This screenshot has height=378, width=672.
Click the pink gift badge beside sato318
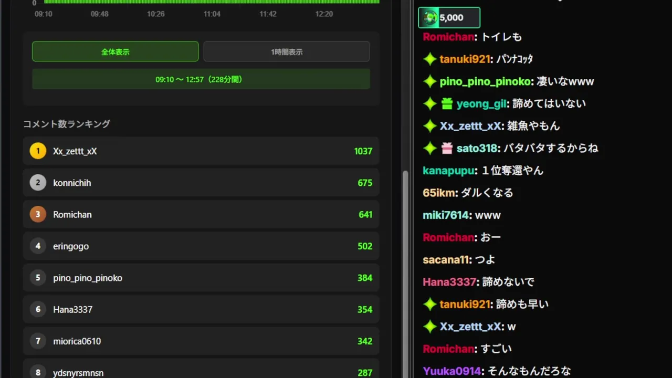[447, 149]
